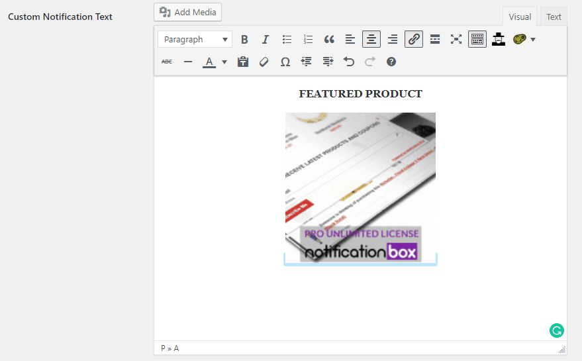Click the Grammarly button in editor
The height and width of the screenshot is (361, 582).
[556, 330]
